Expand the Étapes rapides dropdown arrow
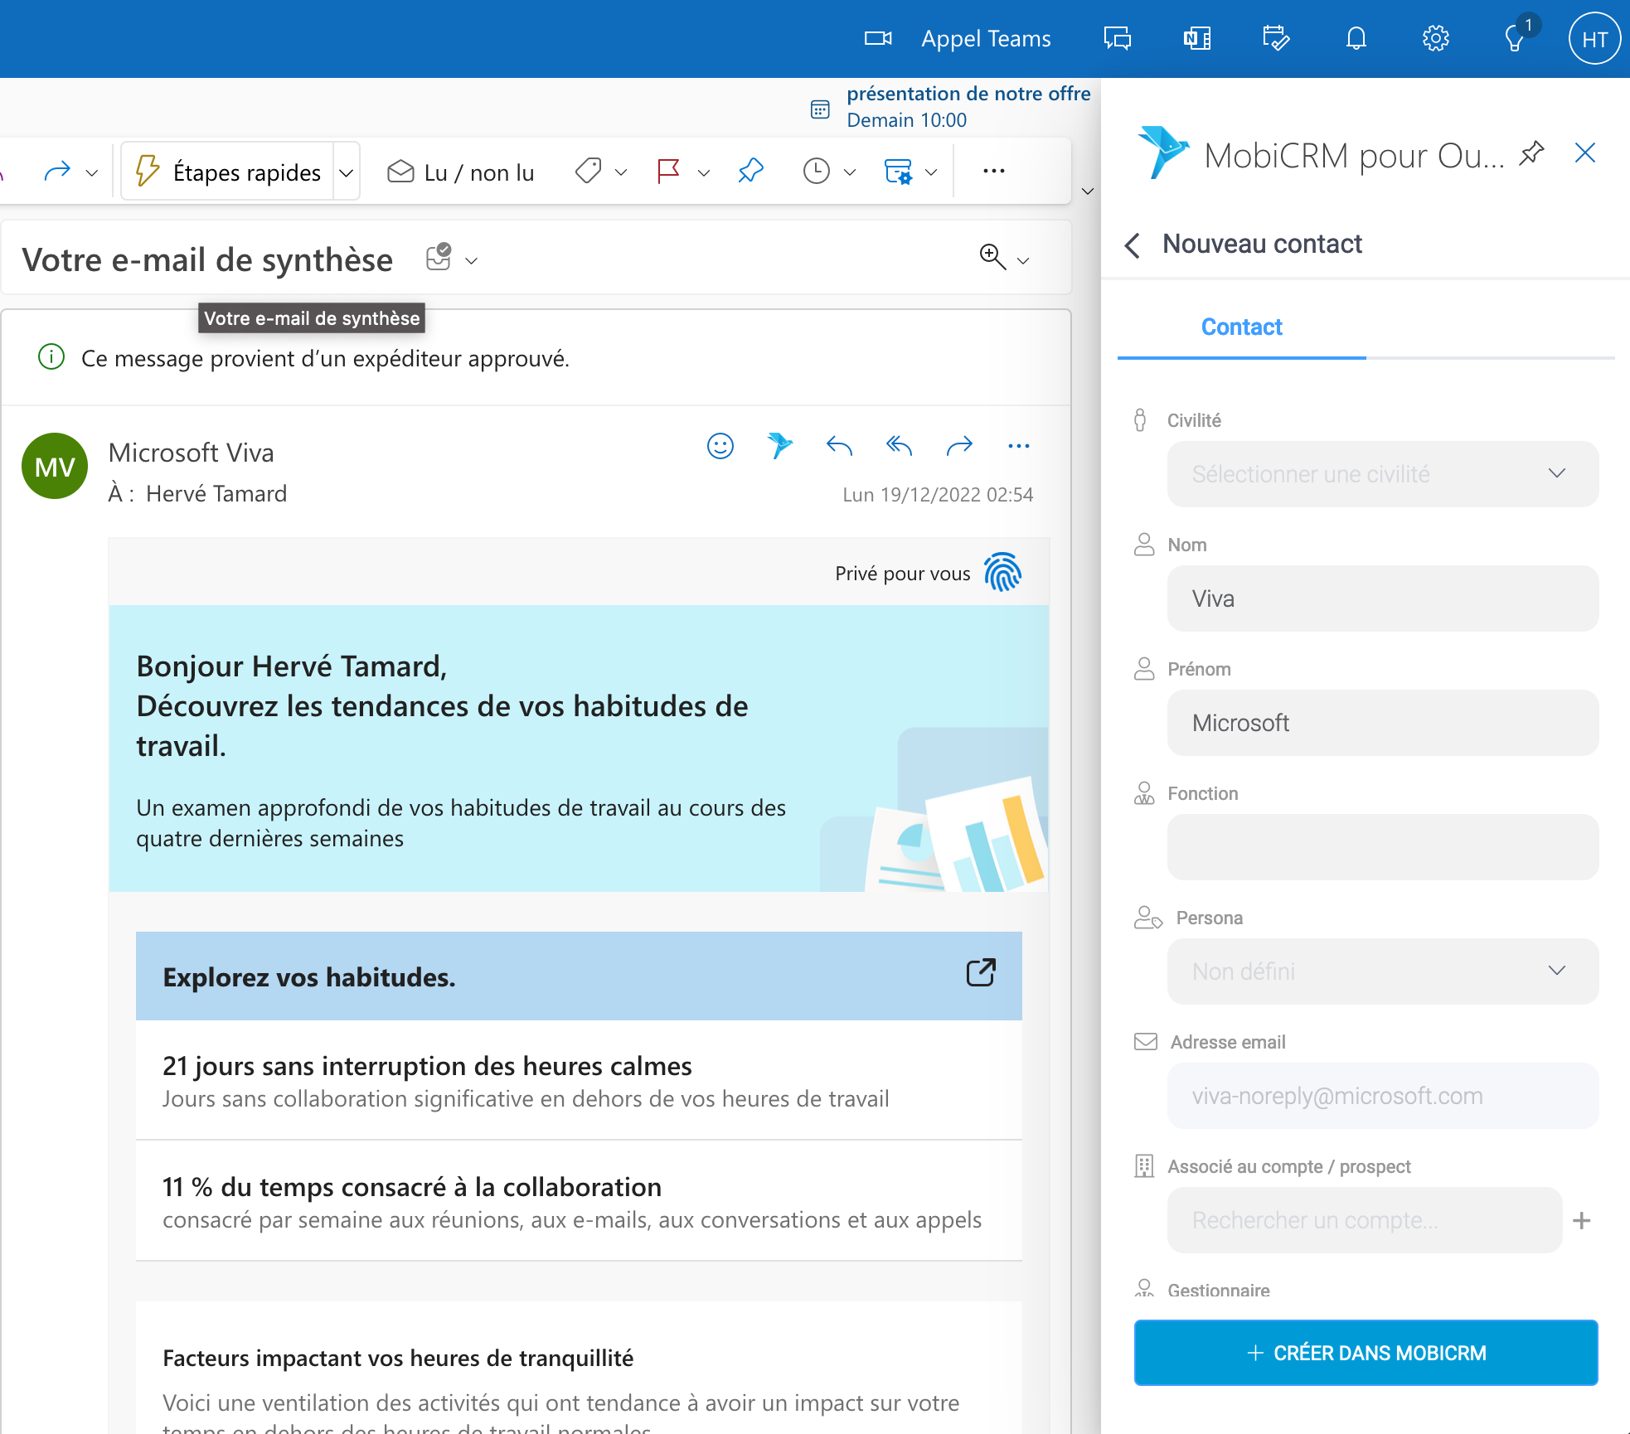This screenshot has width=1630, height=1434. click(347, 172)
